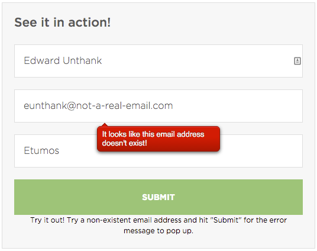Focus the company field showing Etumos
The width and height of the screenshot is (317, 251).
(158, 151)
